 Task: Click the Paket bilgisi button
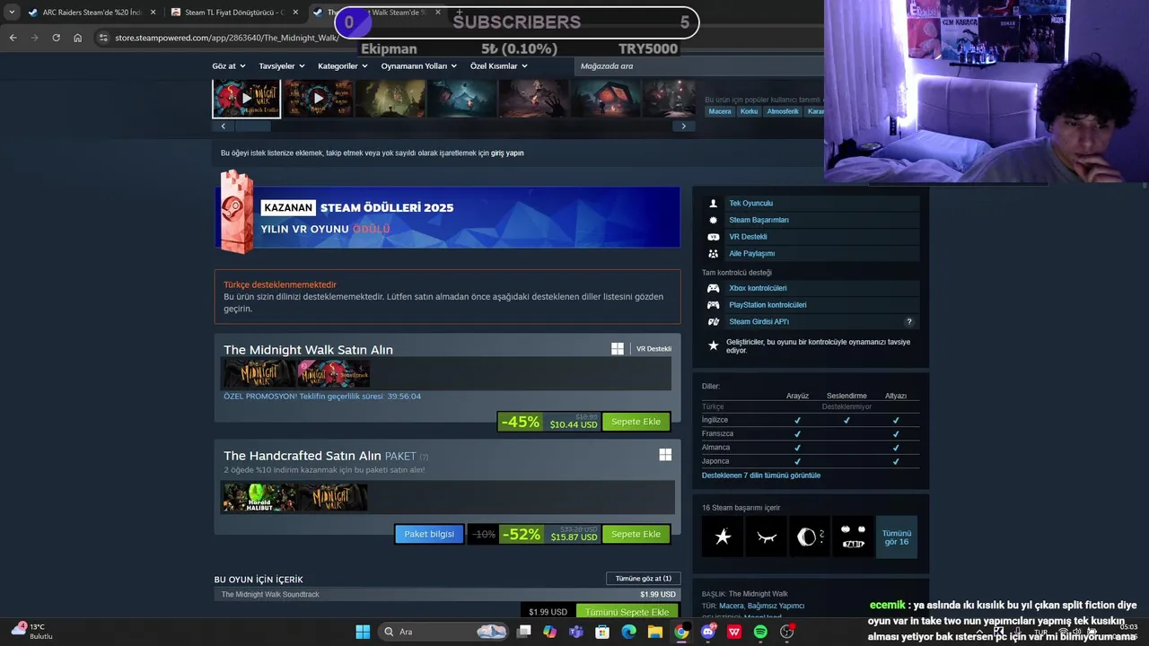pos(429,534)
